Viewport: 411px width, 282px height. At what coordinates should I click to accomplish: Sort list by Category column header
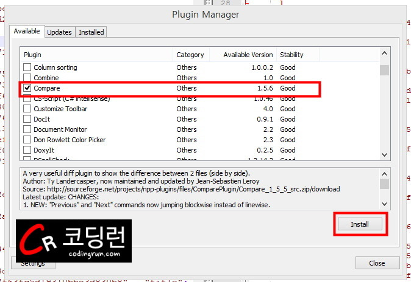[191, 55]
